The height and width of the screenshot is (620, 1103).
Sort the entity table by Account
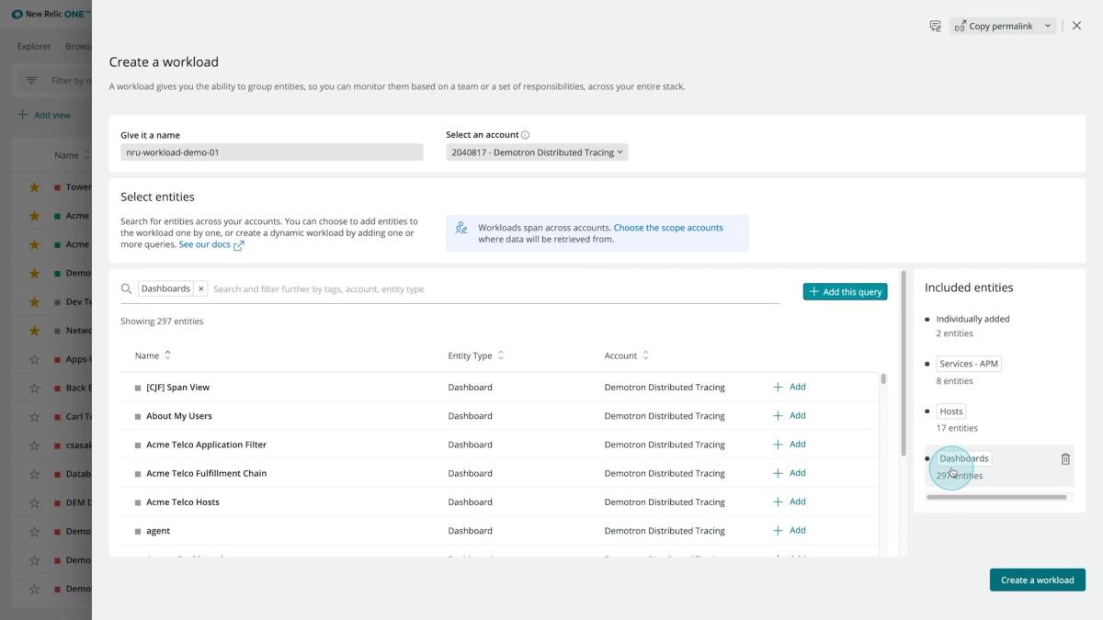(x=628, y=355)
